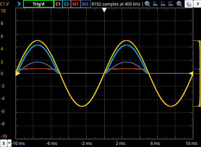Open plot settings via the gear icon
This screenshot has height=147, width=201.
pyautogui.click(x=189, y=4)
